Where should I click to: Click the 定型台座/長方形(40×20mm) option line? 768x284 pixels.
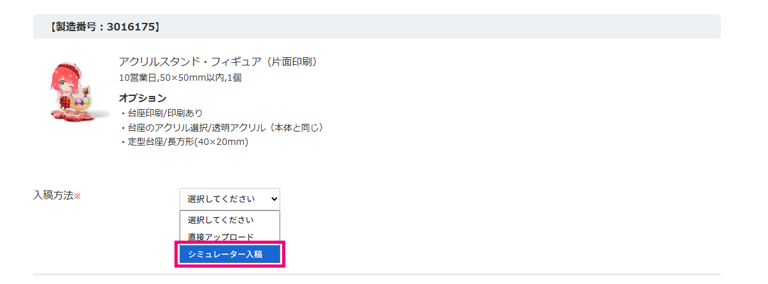[x=184, y=142]
